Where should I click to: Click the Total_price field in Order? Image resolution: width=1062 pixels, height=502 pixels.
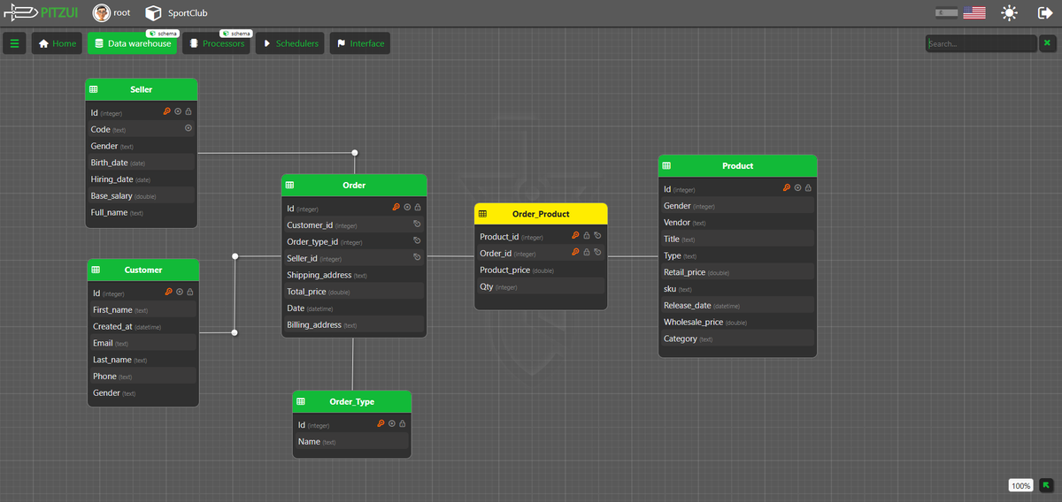click(x=354, y=292)
